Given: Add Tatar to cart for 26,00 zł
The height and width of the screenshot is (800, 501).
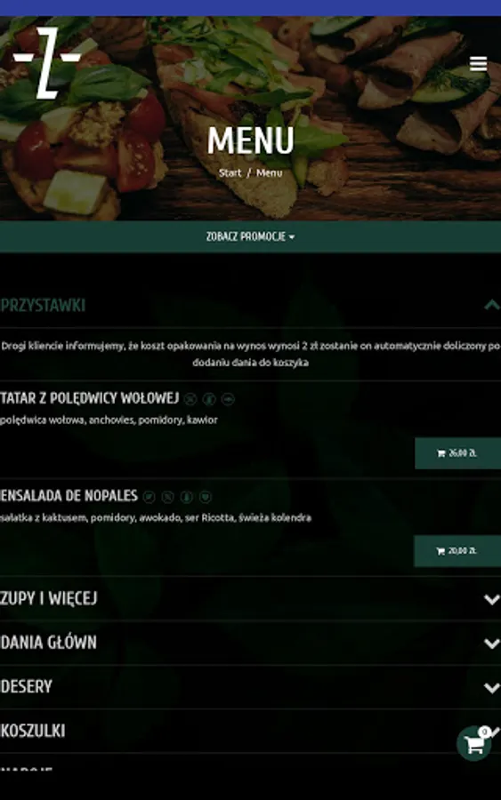Looking at the screenshot, I should 457,453.
